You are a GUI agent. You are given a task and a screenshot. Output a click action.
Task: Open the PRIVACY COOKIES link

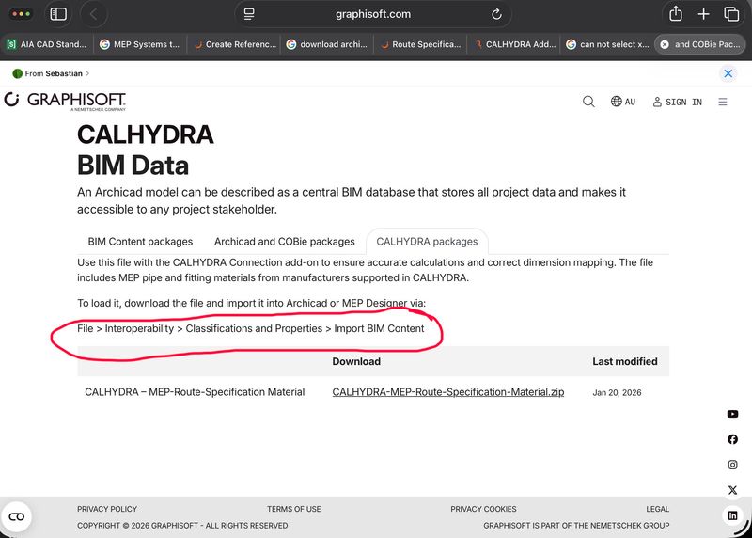(x=483, y=509)
